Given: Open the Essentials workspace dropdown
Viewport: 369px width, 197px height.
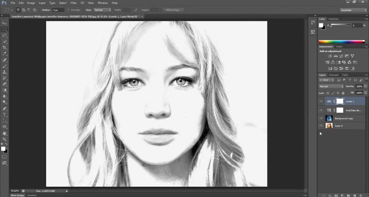Looking at the screenshot, I should pyautogui.click(x=353, y=10).
